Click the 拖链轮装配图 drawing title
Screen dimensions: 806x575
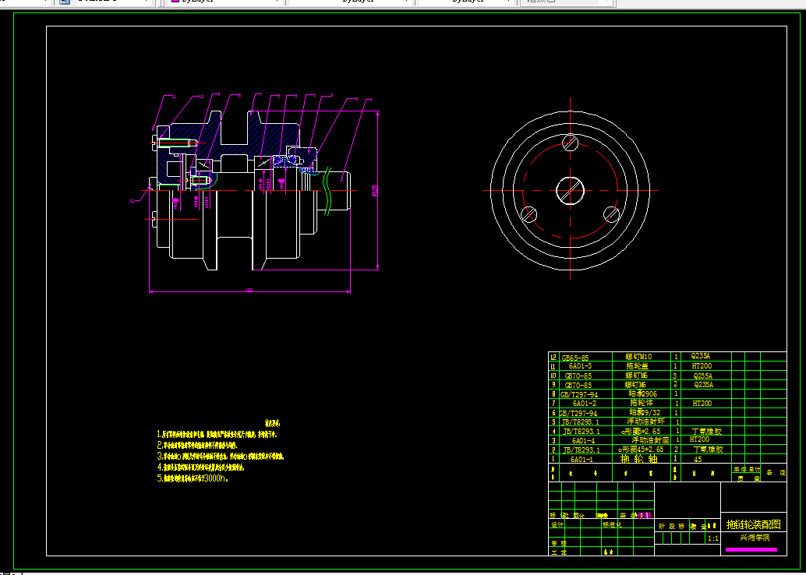[754, 524]
